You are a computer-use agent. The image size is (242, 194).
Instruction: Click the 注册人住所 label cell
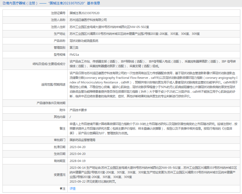pos(58,27)
